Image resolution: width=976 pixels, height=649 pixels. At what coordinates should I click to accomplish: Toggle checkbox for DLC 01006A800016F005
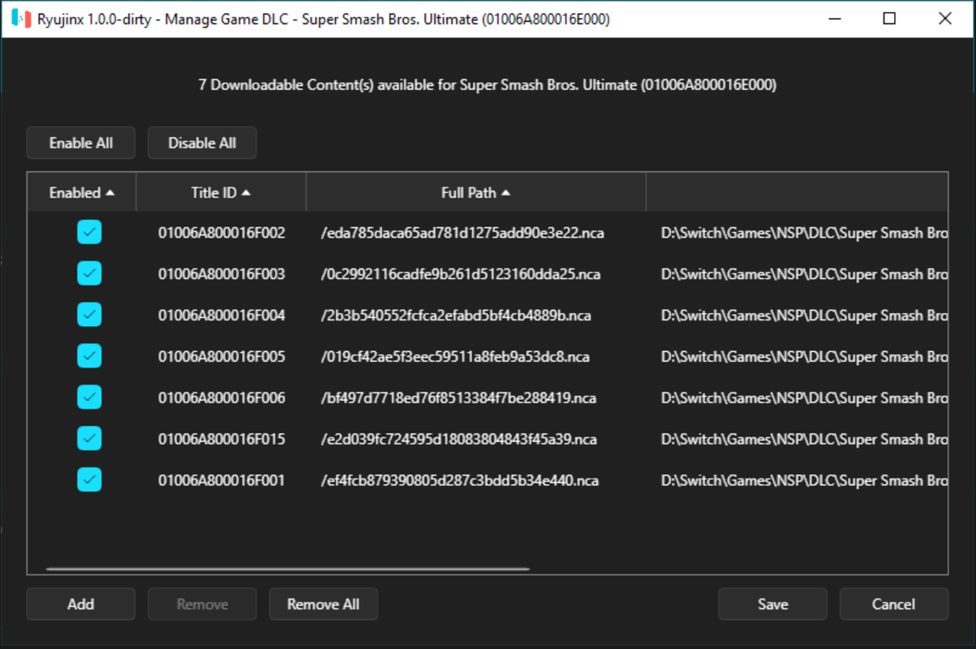[x=89, y=356]
